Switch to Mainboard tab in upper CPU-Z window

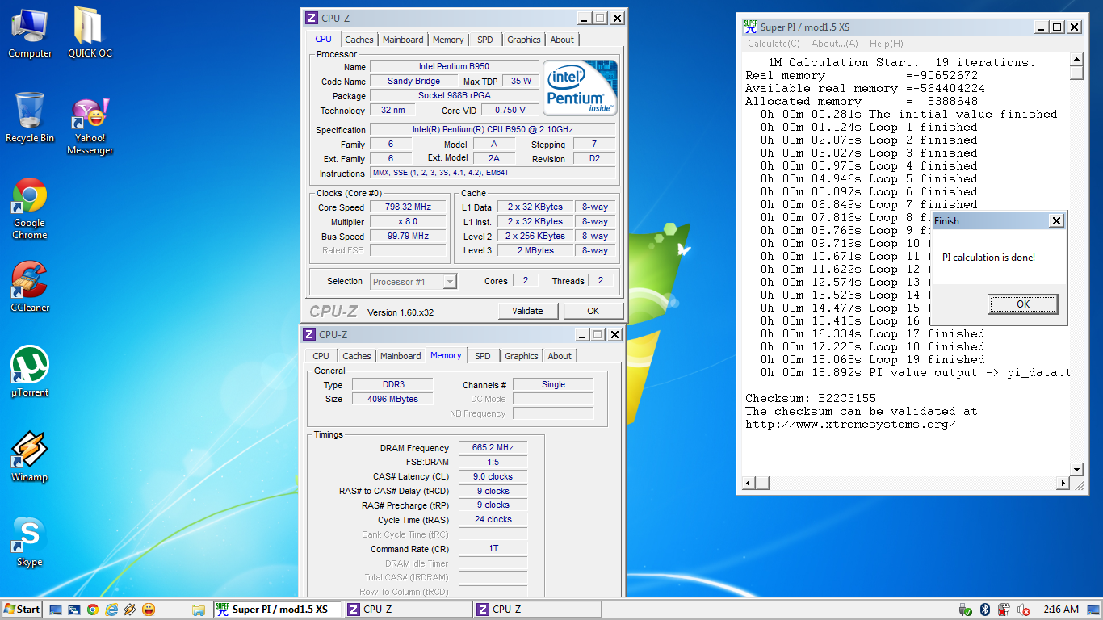coord(403,40)
